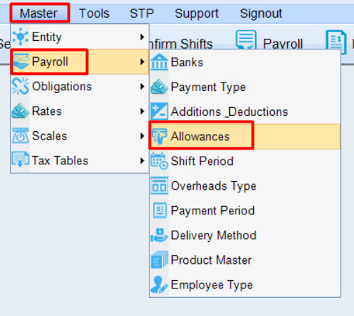Click the Product Master documents icon
Viewport: 354px width, 316px height.
[159, 260]
